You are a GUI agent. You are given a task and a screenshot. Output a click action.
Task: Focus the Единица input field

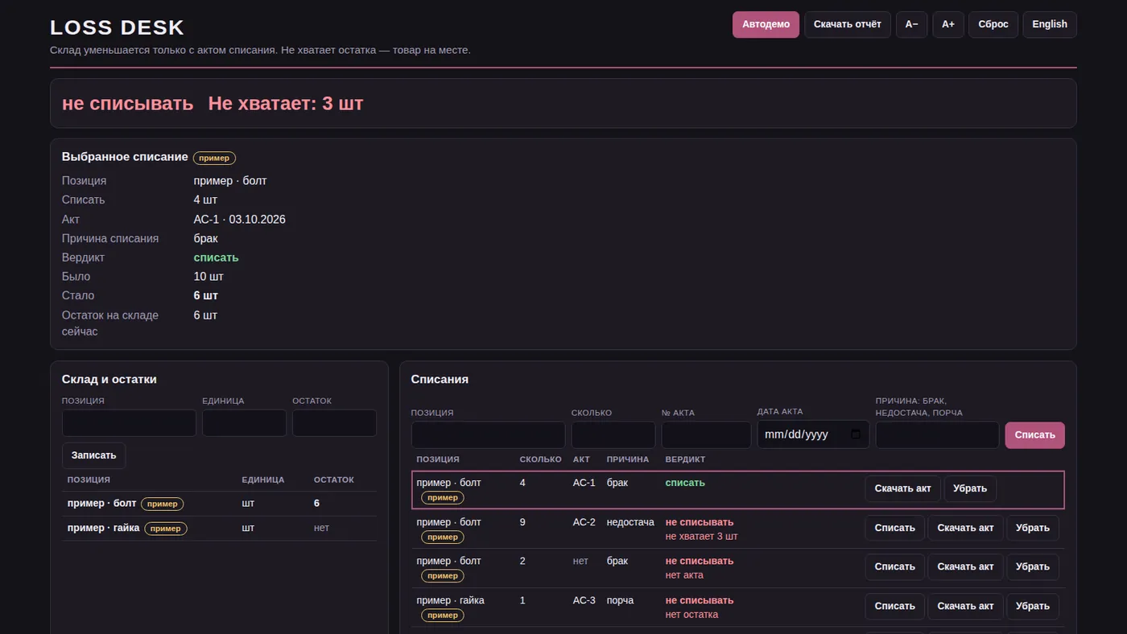click(244, 423)
